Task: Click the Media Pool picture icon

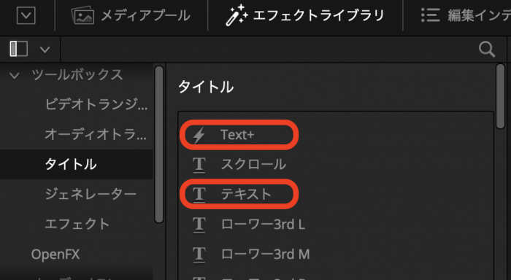Action: tap(82, 15)
